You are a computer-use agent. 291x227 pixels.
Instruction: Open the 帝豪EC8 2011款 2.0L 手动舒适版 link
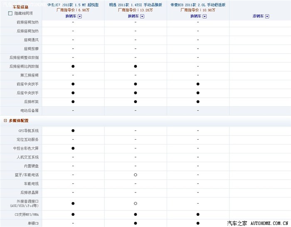point(198,5)
